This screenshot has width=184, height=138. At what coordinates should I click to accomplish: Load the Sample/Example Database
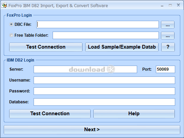[x=122, y=47]
